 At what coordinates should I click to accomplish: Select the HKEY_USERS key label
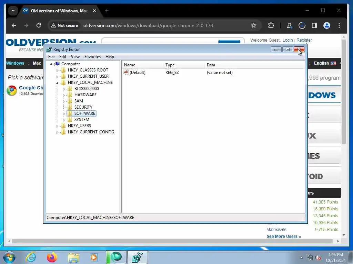pos(80,126)
